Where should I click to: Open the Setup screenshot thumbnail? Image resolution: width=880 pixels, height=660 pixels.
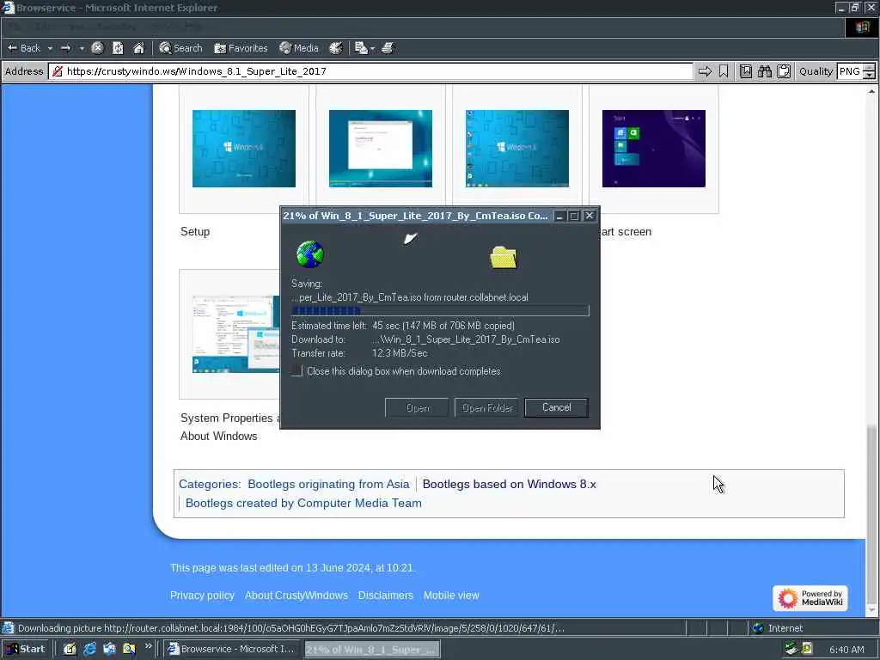pos(243,148)
